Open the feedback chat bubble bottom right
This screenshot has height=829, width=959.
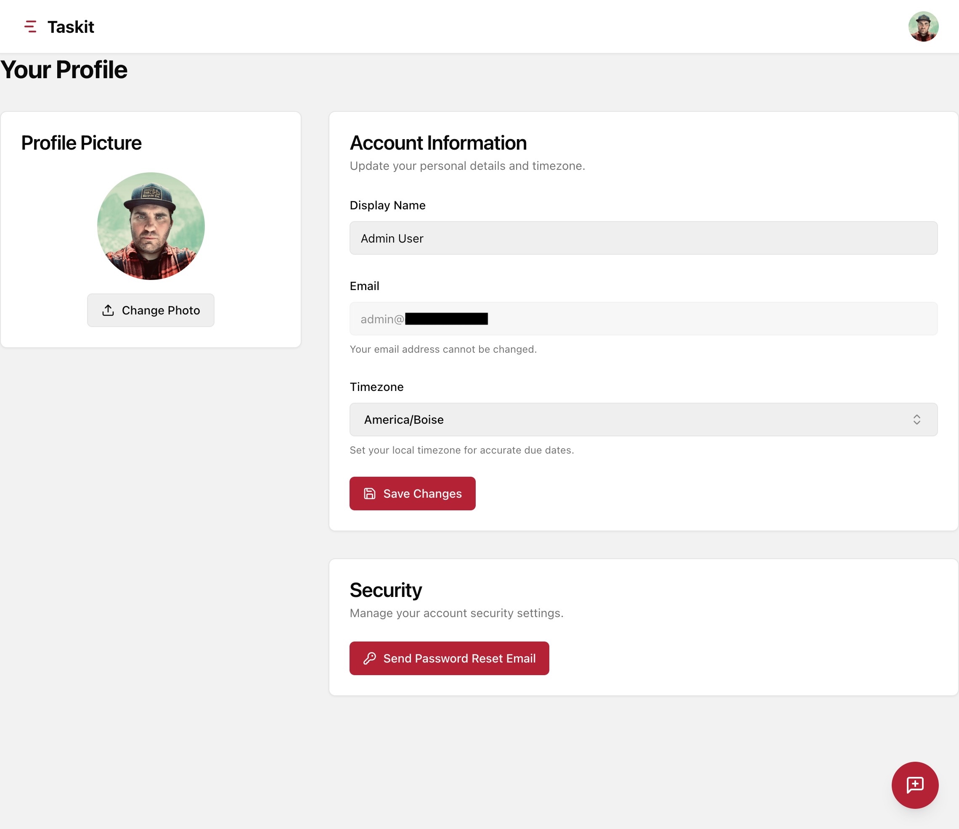915,785
